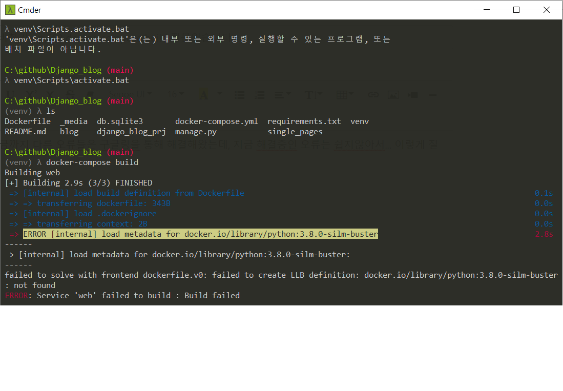Click the 'ls' command text
Viewport: 563px width, 391px height.
51,111
